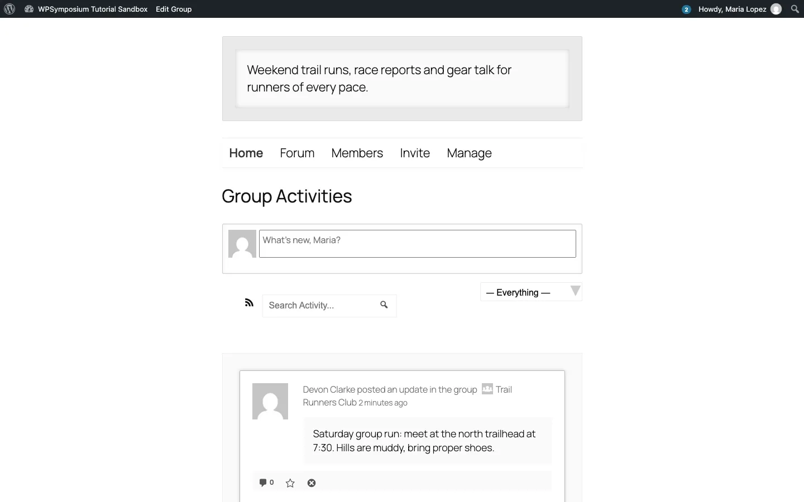The image size is (804, 502).
Task: Open Devon Clarke's profile link
Action: 329,389
